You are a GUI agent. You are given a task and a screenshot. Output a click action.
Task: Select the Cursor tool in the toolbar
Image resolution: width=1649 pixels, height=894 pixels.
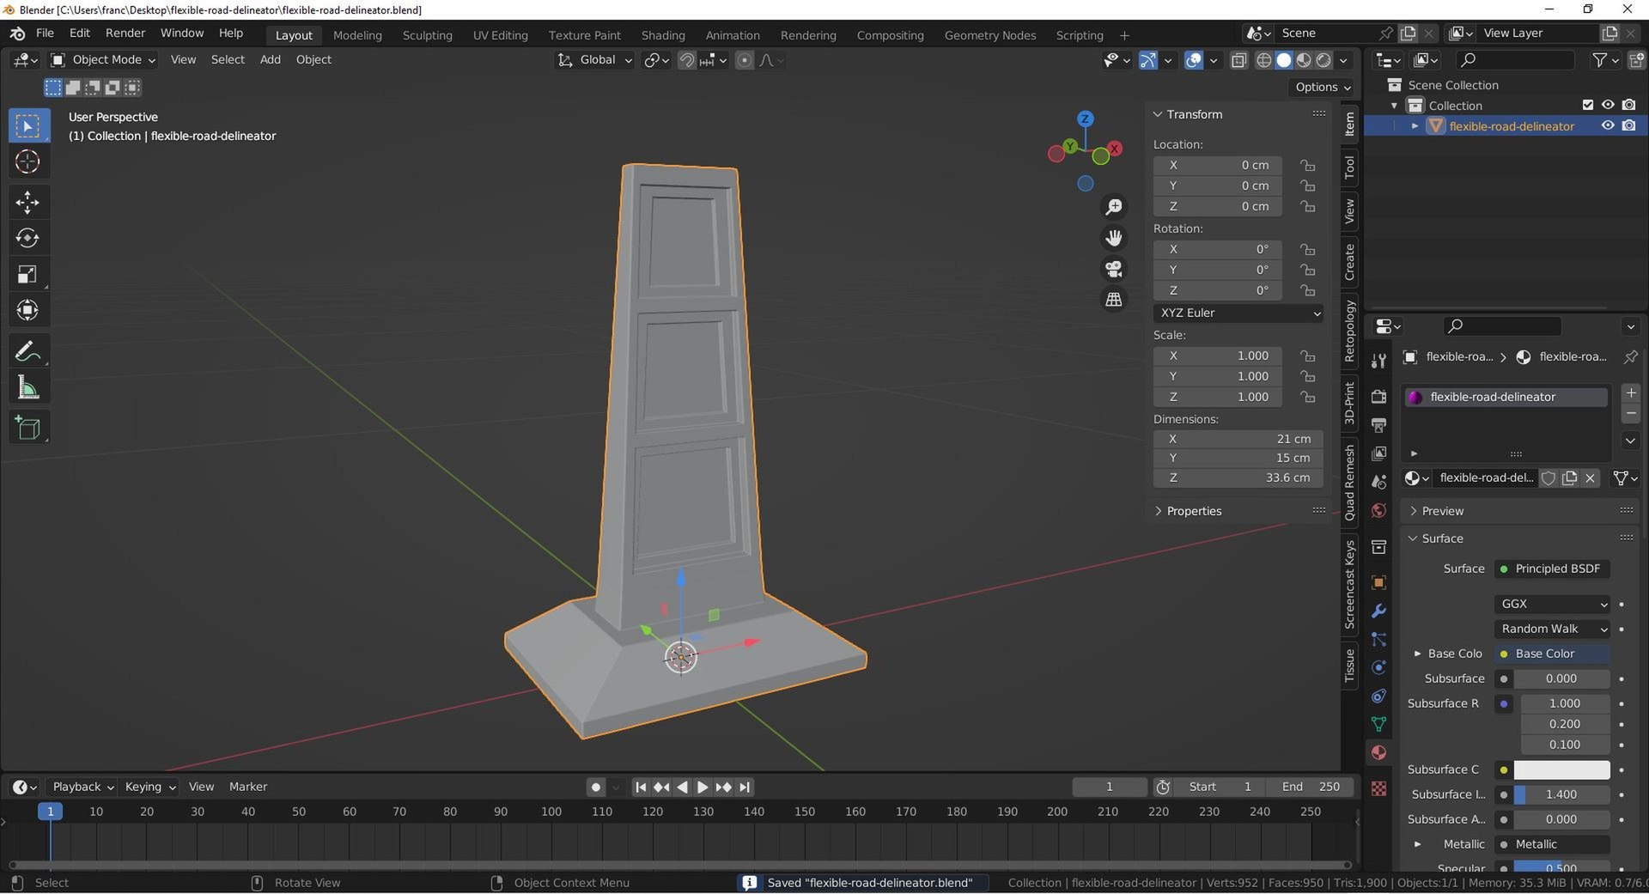(27, 161)
